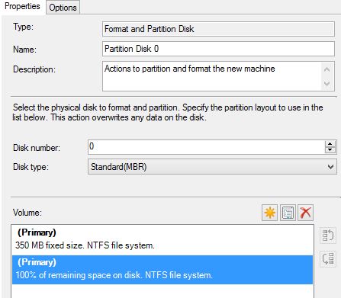Image resolution: width=341 pixels, height=298 pixels.
Task: Select the Properties tab
Action: pos(22,6)
